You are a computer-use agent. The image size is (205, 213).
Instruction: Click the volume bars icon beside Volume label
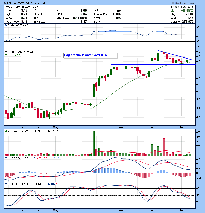[x=6, y=131]
